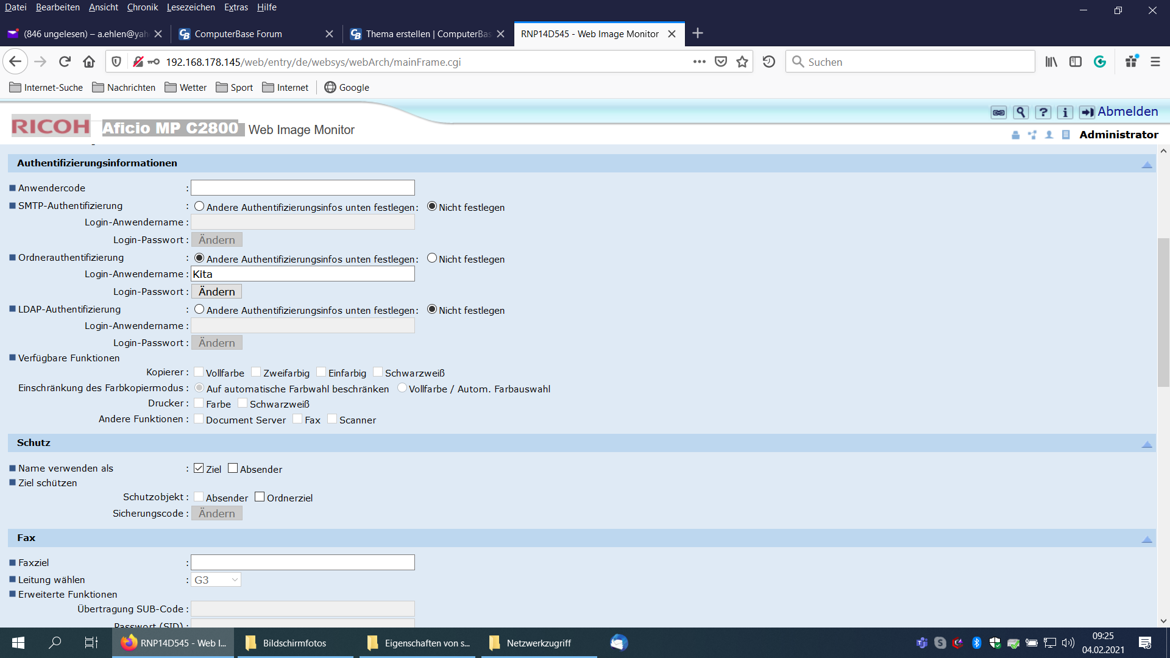Click the info icon in Ricoh header

tap(1065, 112)
